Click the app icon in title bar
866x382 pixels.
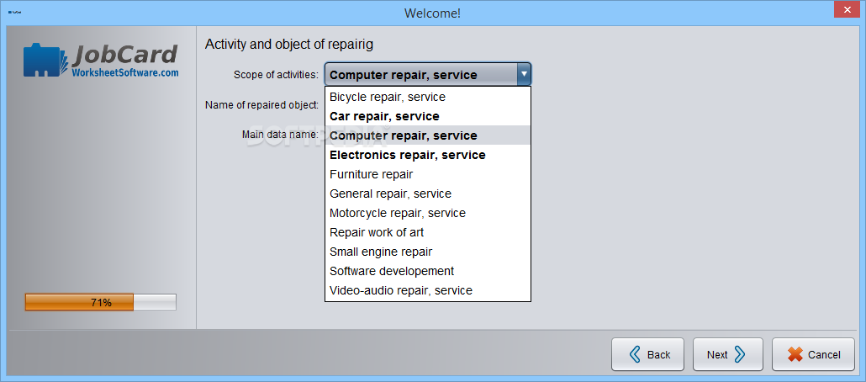(15, 13)
